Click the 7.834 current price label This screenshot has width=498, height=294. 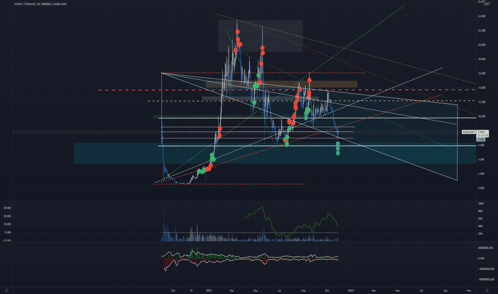pos(481,132)
